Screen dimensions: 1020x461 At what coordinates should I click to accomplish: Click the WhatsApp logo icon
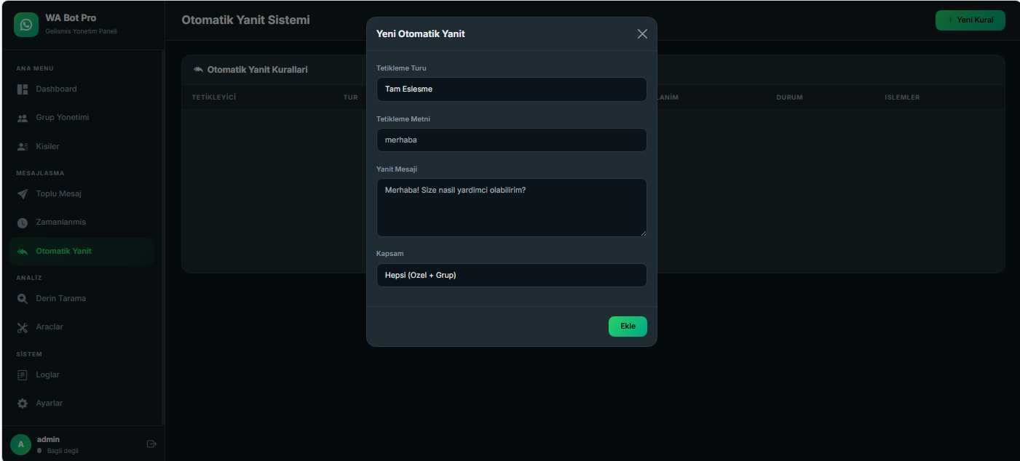tap(26, 25)
